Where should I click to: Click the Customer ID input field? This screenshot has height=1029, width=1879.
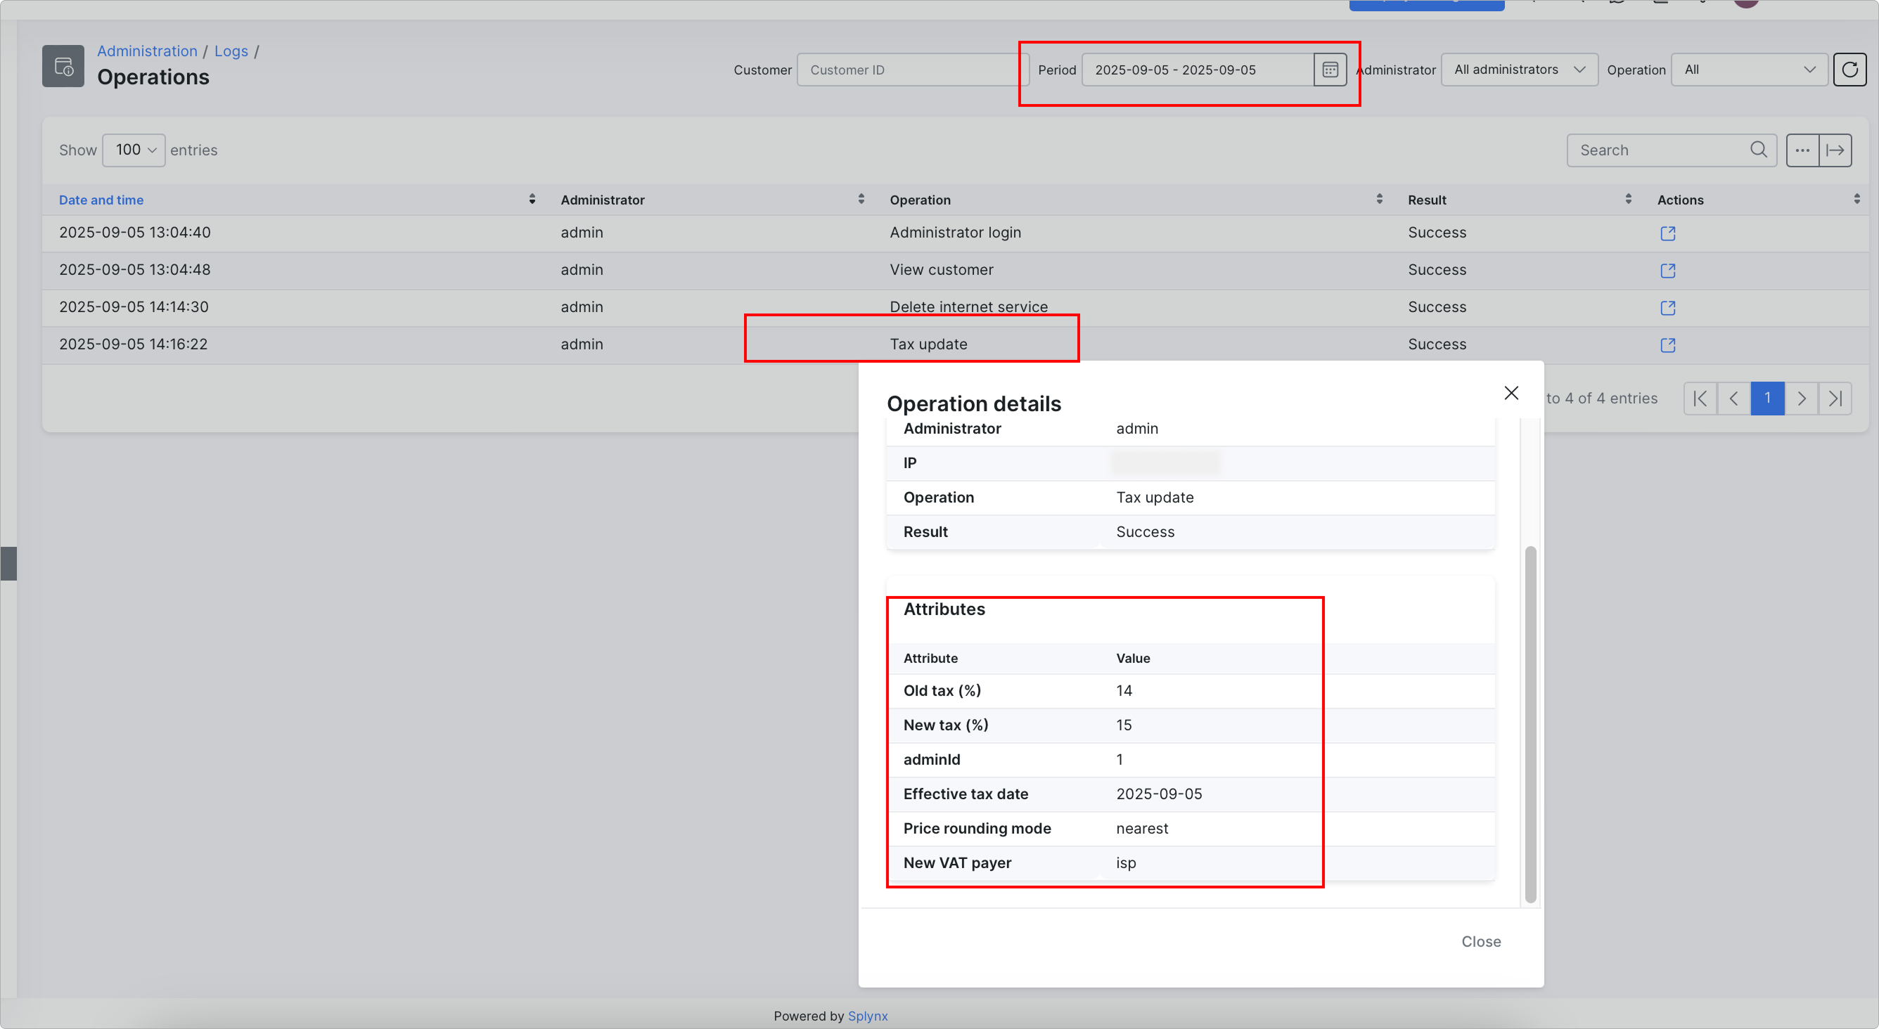click(912, 70)
